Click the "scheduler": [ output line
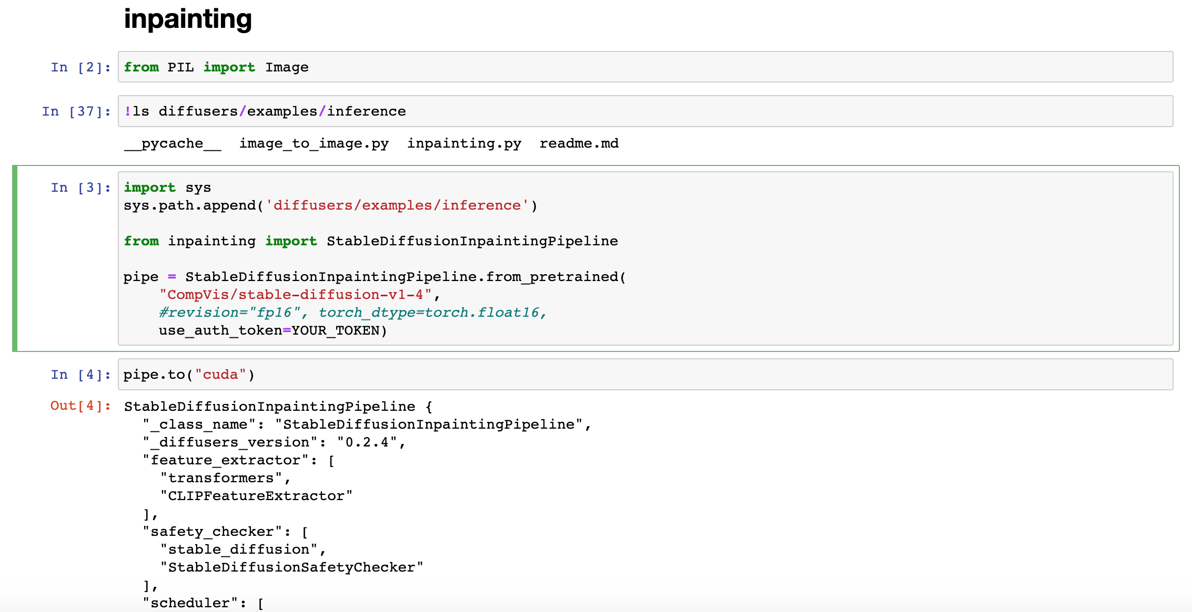The image size is (1192, 612). tap(204, 603)
